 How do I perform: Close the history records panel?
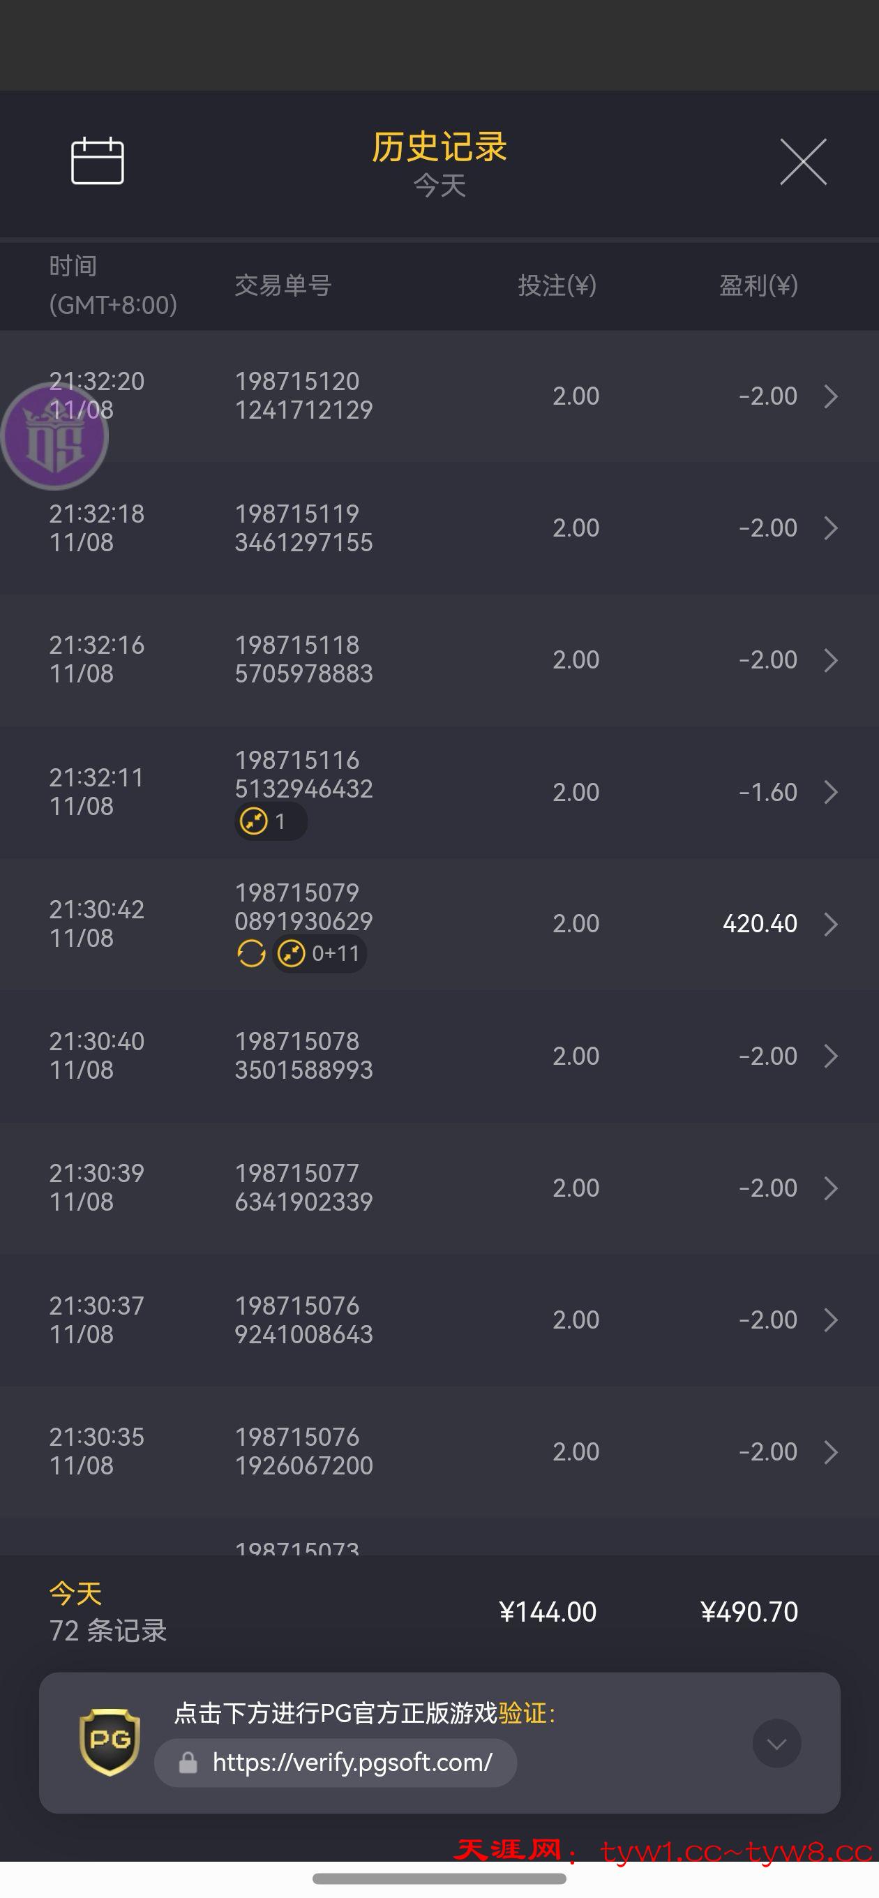click(803, 161)
